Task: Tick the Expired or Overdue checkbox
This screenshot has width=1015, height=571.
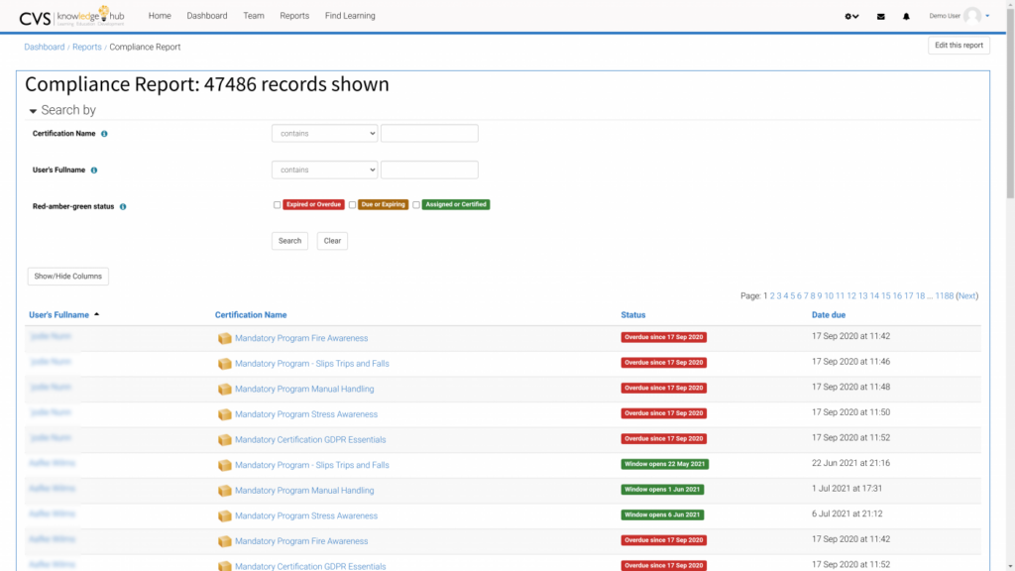Action: tap(278, 205)
